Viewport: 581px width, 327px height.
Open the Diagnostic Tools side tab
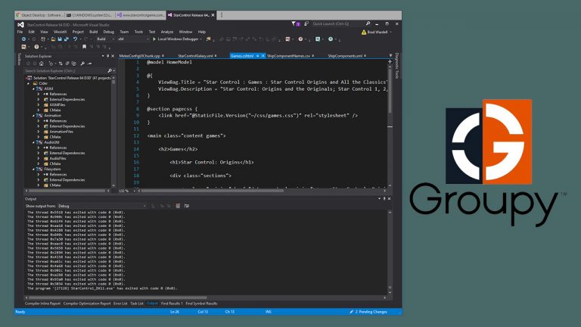[397, 66]
